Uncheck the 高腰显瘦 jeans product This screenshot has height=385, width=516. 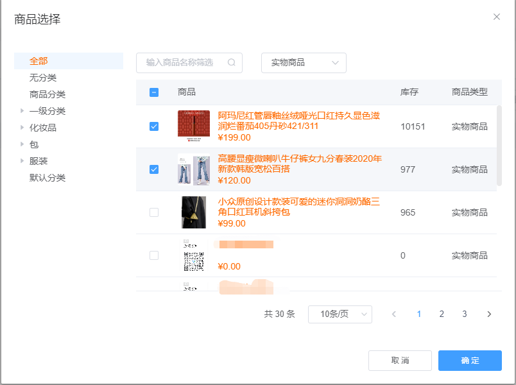[x=153, y=169]
